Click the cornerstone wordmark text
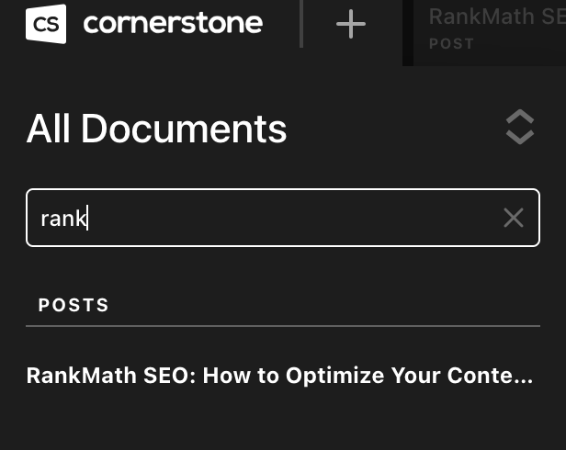The image size is (566, 450). (x=173, y=23)
